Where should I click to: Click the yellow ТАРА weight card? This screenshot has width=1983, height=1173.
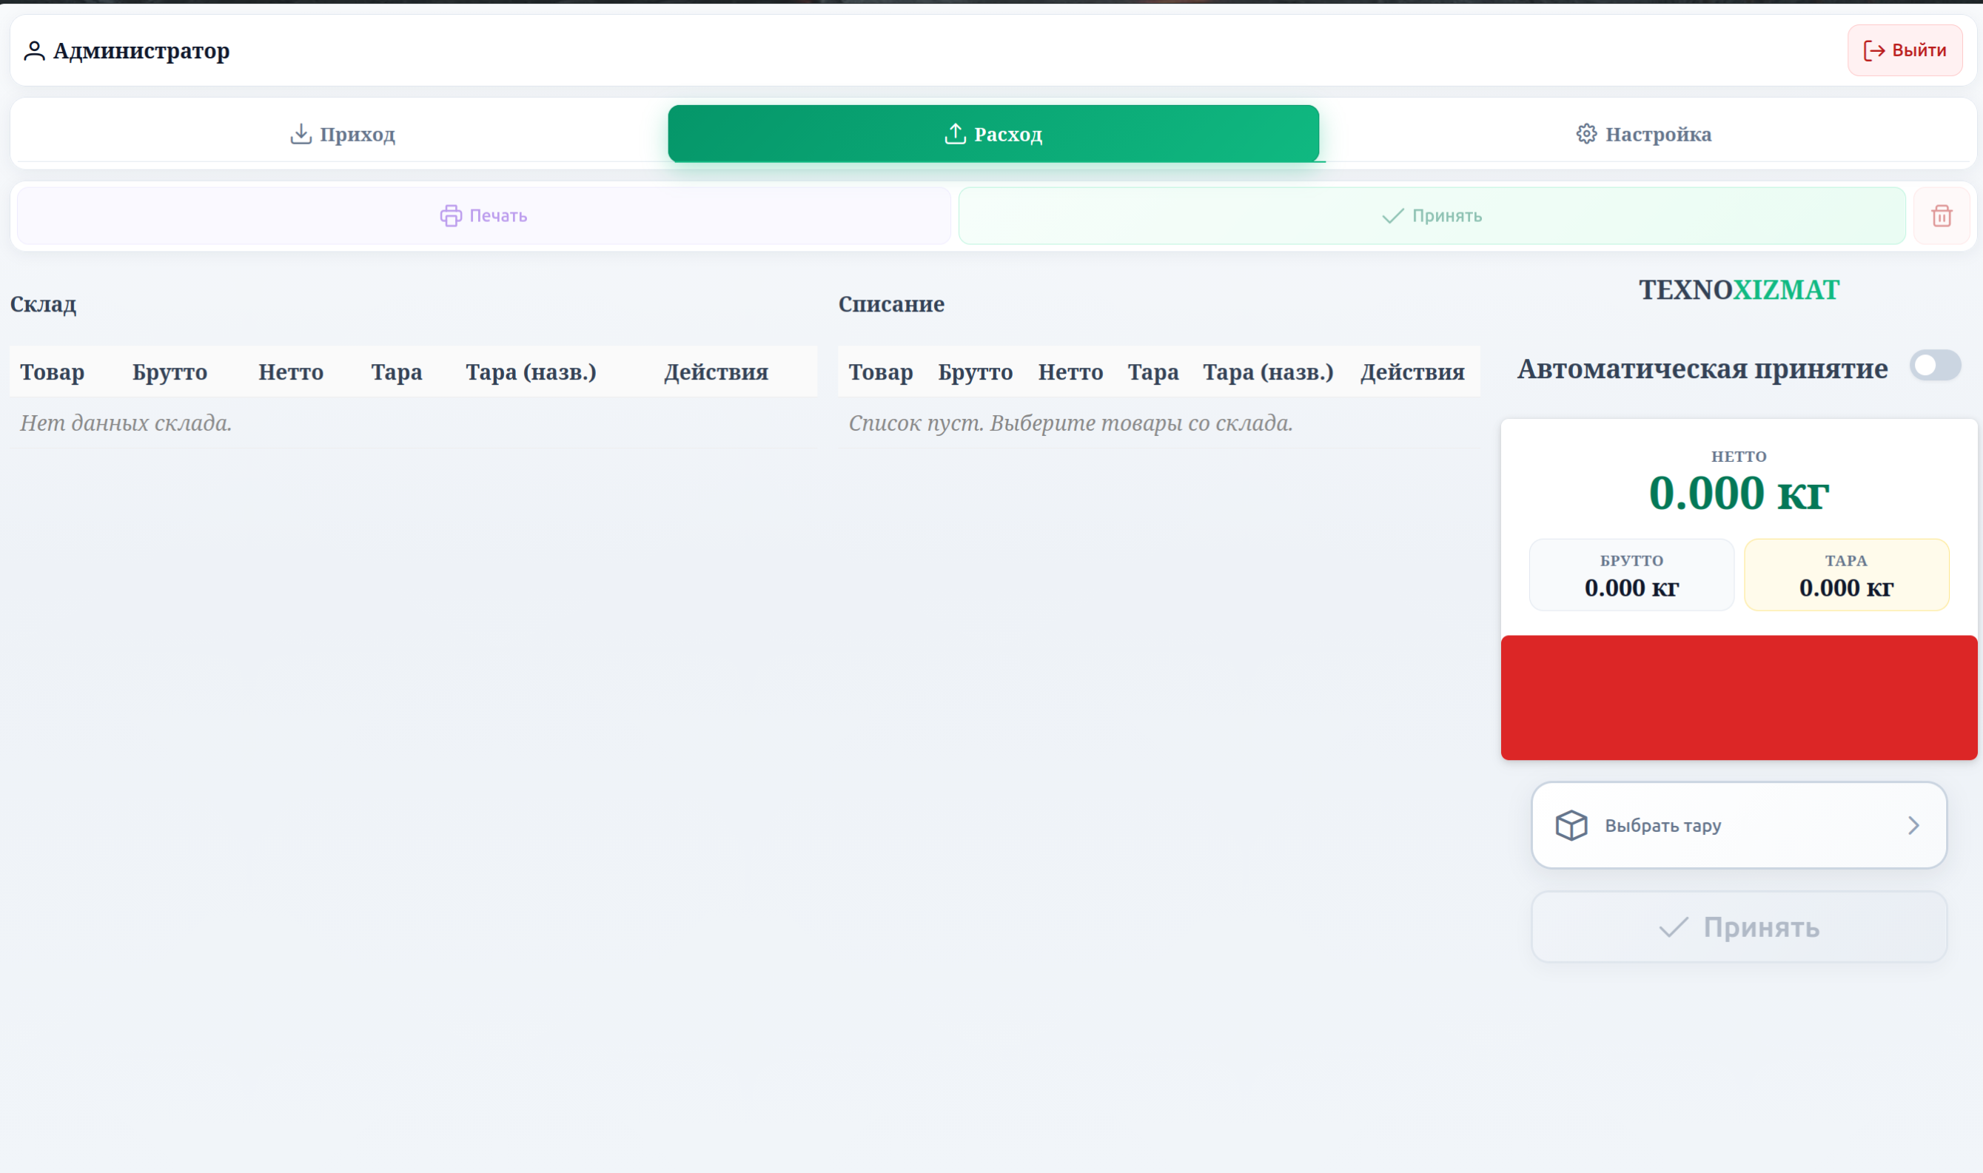(1846, 574)
